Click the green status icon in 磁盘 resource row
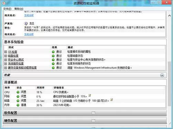173x129 pixels. 18,101
